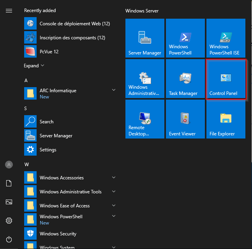Viewport: 252px width, 249px height.
Task: Open File Explorer tile
Action: coord(226,119)
